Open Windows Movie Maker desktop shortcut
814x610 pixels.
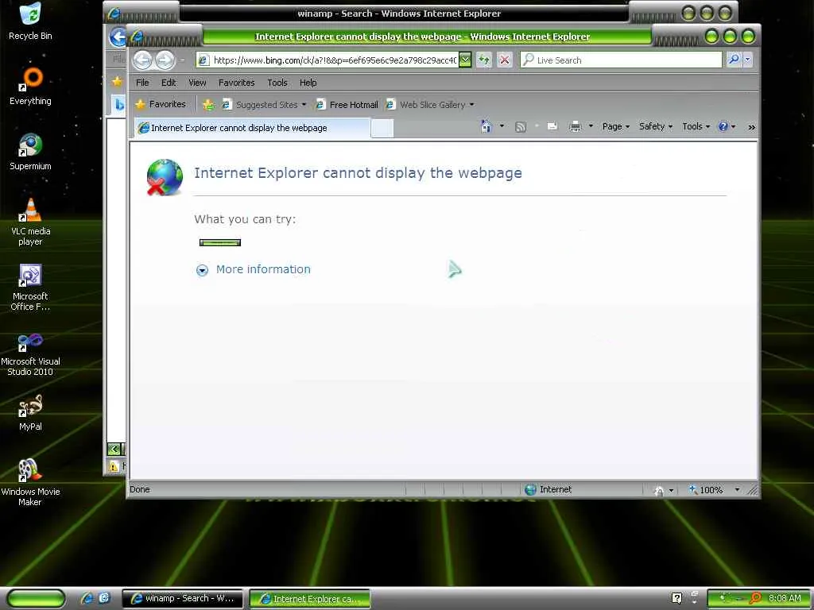[x=30, y=482]
